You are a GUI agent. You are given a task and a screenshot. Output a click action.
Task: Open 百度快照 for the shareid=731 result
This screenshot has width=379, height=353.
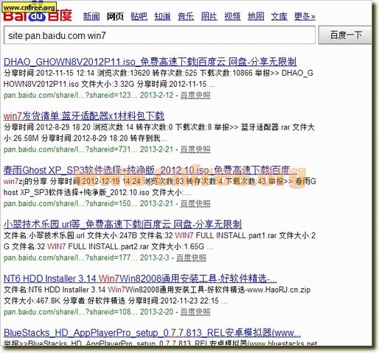(195, 149)
